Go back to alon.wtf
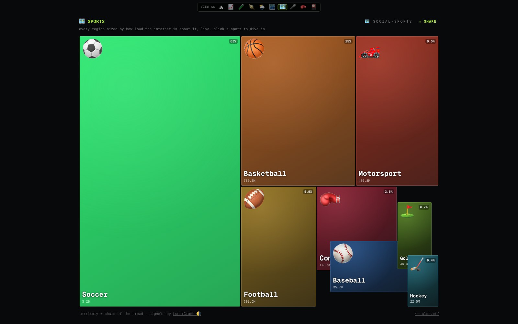518x324 pixels. [x=427, y=314]
